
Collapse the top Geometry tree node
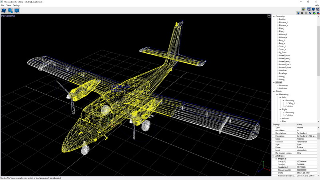[x=274, y=16]
